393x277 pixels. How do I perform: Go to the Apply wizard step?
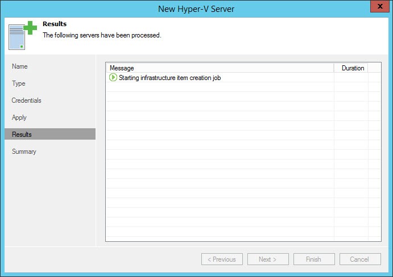(x=19, y=117)
